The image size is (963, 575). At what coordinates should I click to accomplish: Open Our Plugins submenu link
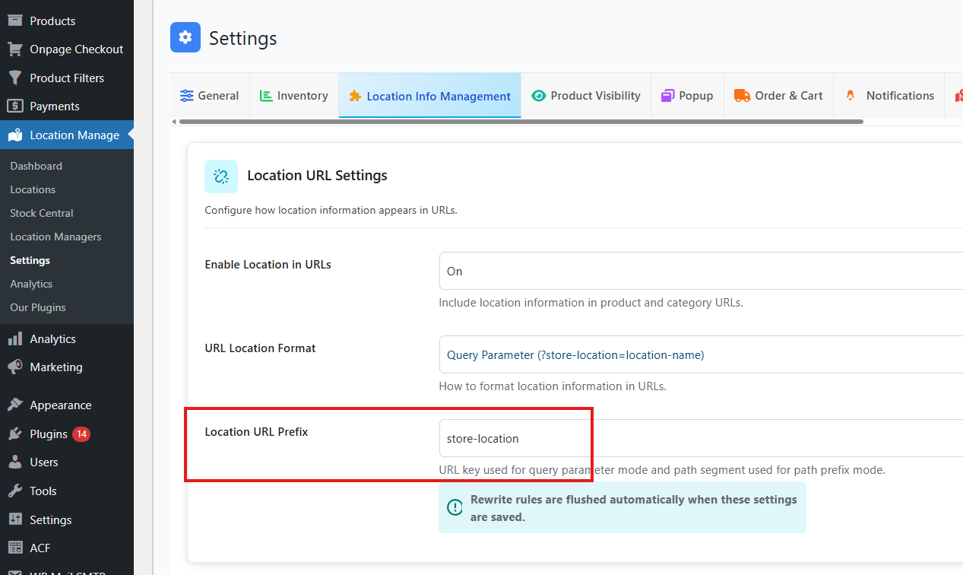click(x=38, y=307)
